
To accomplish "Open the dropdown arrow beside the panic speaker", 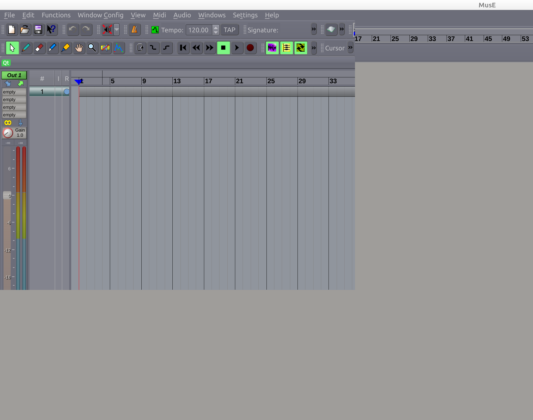I will click(x=116, y=30).
